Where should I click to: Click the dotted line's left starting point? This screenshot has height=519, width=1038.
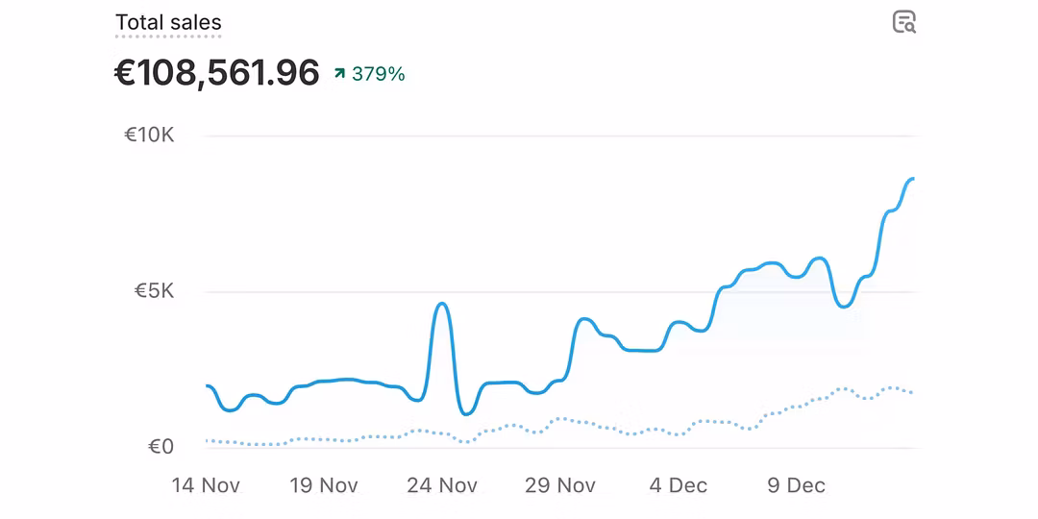[x=208, y=440]
